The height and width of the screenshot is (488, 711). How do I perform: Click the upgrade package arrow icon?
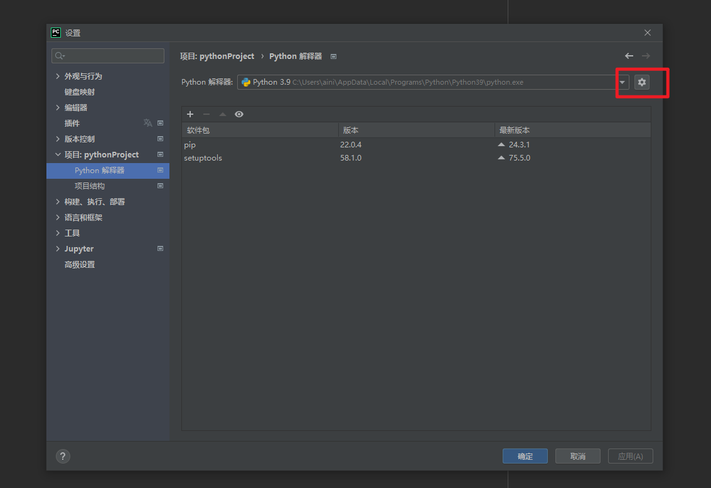223,114
